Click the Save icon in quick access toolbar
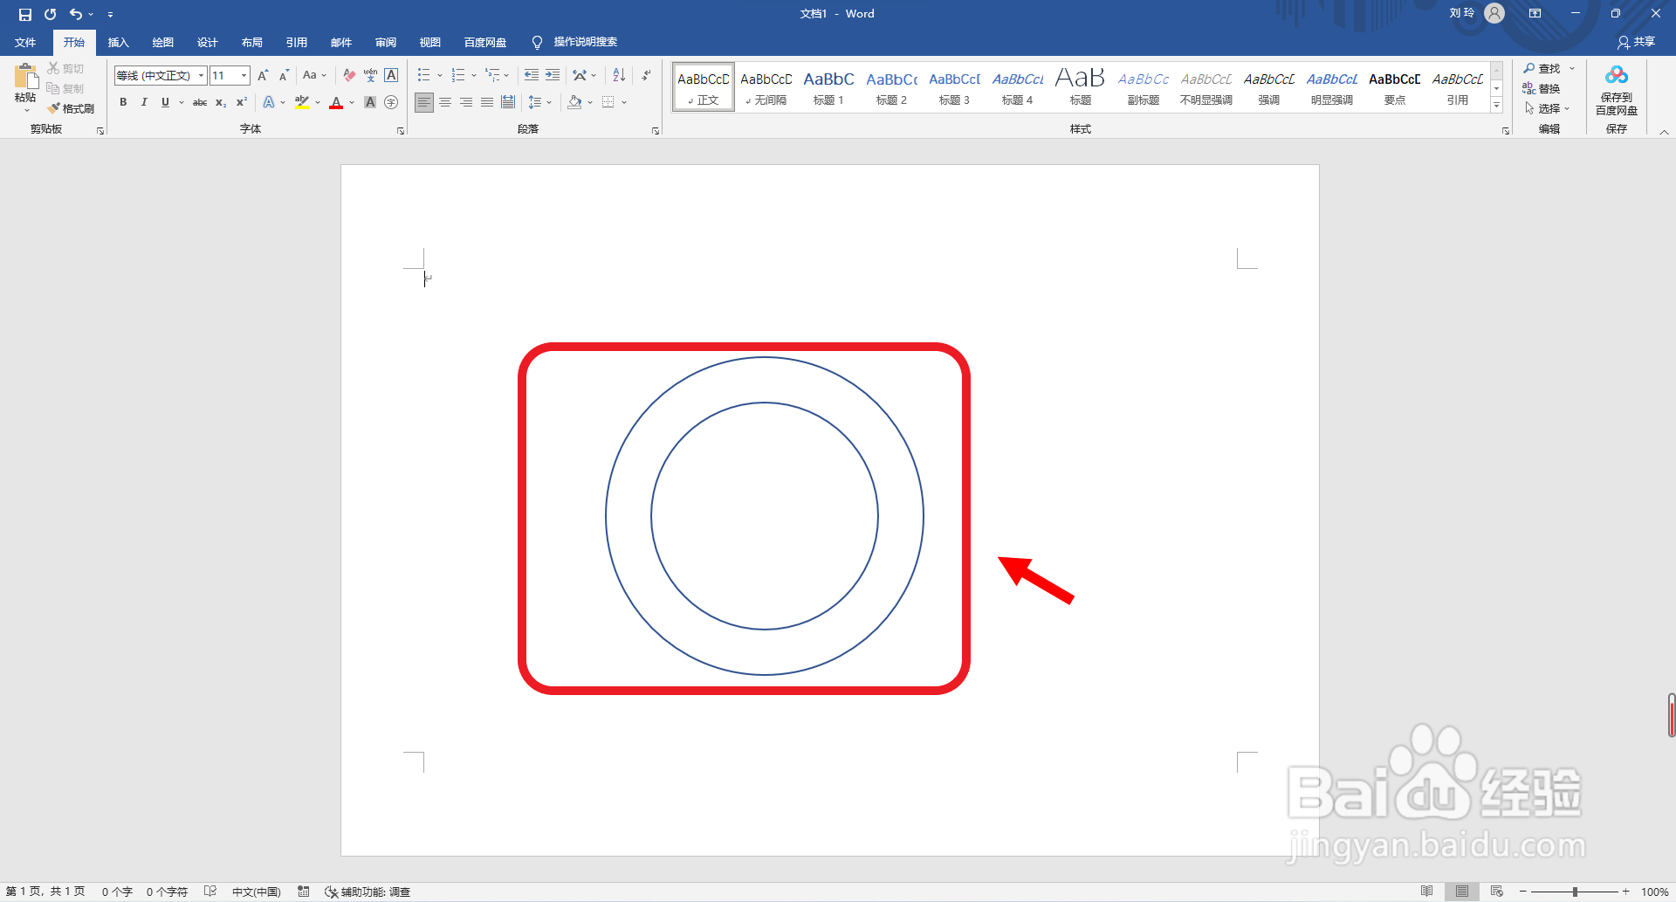1676x902 pixels. pos(25,14)
